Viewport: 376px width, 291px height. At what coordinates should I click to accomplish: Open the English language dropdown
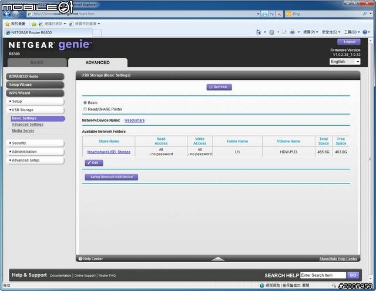[x=345, y=62]
